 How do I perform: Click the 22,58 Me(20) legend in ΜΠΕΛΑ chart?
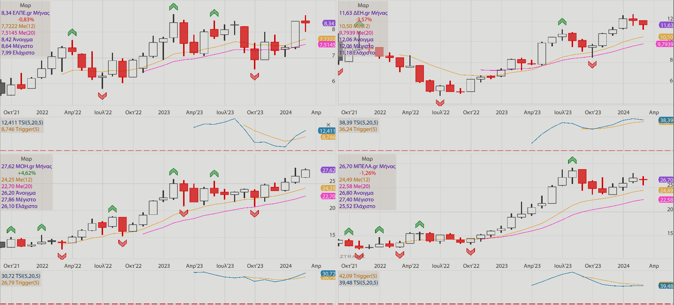tap(355, 186)
